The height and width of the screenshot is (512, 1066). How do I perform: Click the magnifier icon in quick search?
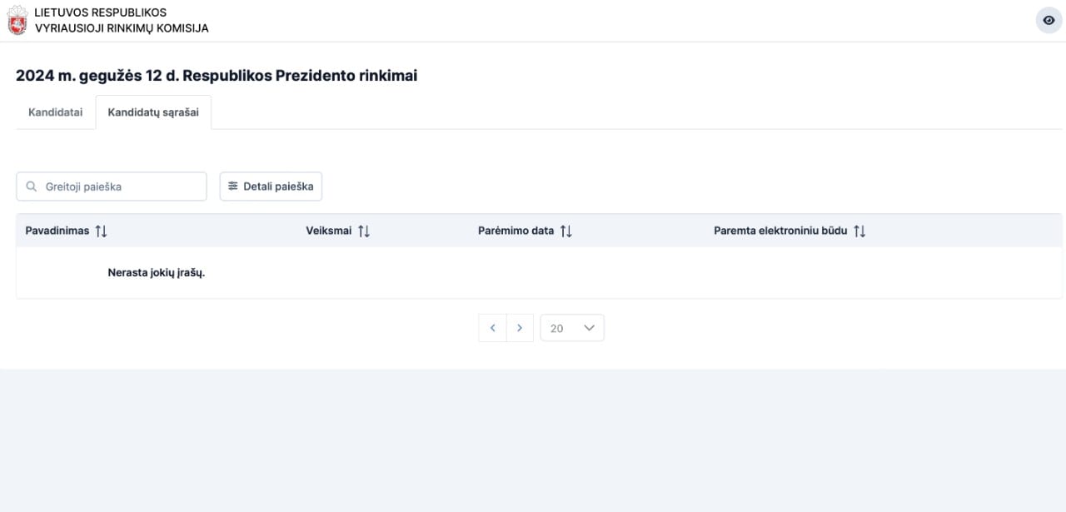[x=32, y=186]
